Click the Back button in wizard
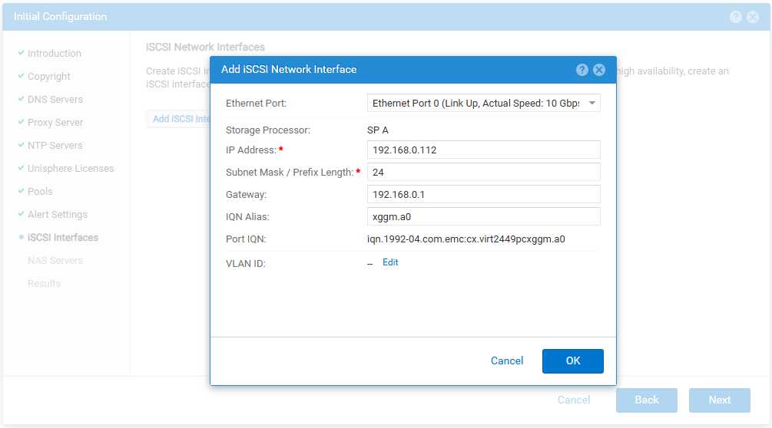The width and height of the screenshot is (772, 428). (x=647, y=400)
